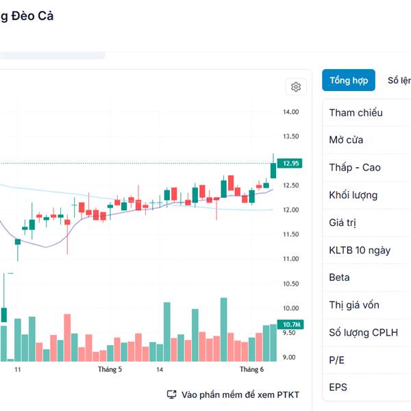Click the KLTB 10 ngày row
The width and height of the screenshot is (411, 411).
point(366,250)
